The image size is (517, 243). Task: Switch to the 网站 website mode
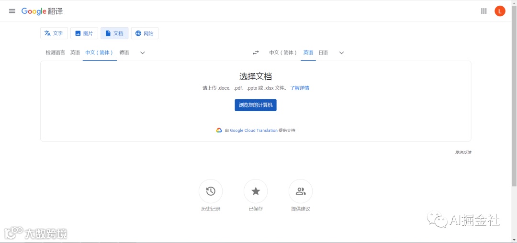point(145,33)
